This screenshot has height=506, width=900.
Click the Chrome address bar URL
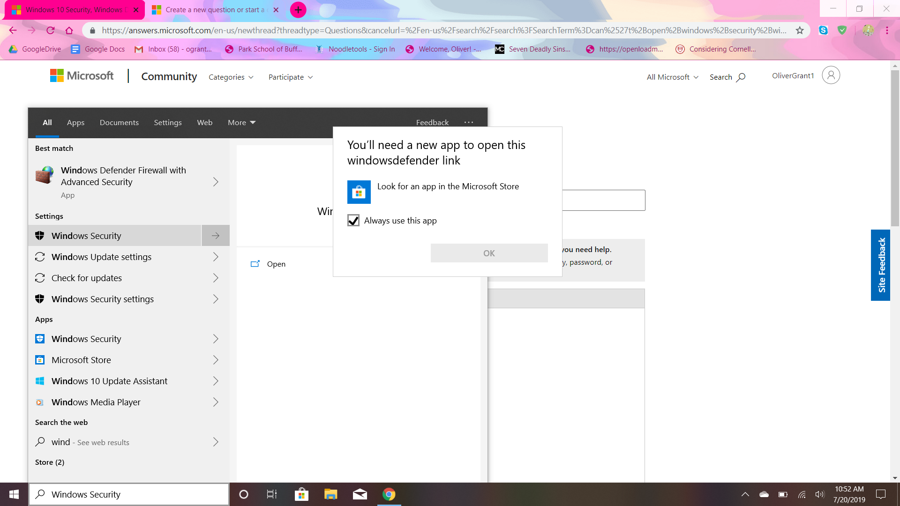point(444,30)
